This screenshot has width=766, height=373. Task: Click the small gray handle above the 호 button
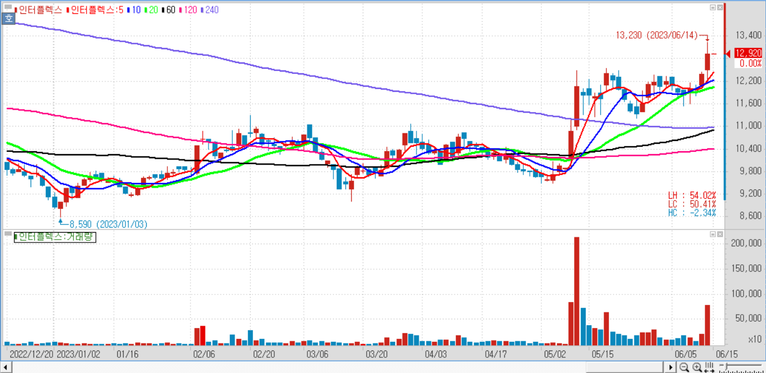pos(9,8)
